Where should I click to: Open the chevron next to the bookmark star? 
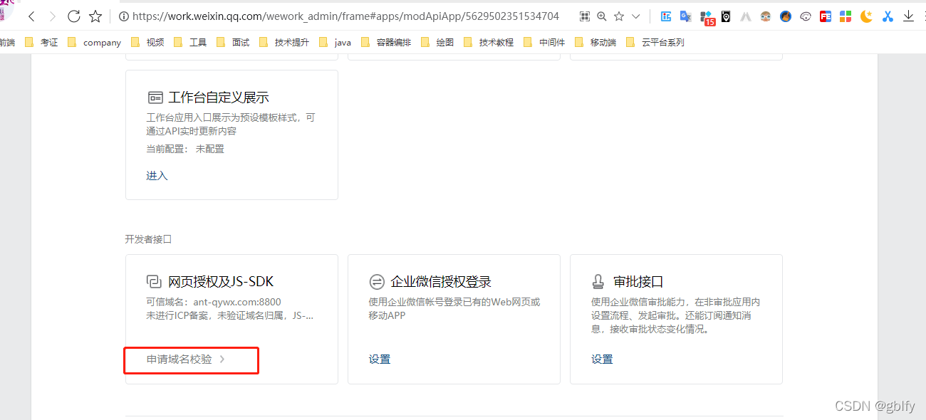click(x=636, y=16)
